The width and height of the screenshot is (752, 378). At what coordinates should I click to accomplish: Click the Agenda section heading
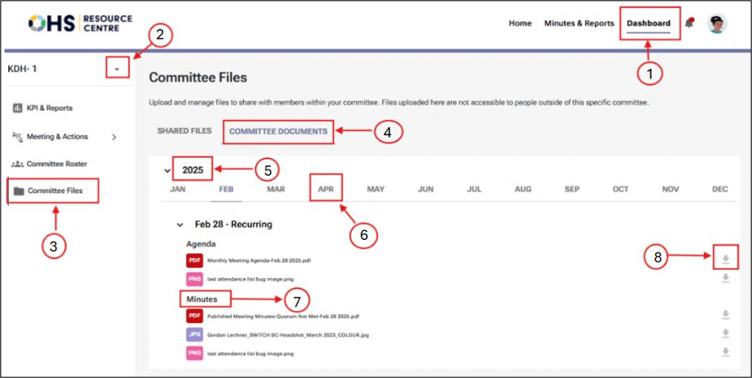click(x=201, y=244)
